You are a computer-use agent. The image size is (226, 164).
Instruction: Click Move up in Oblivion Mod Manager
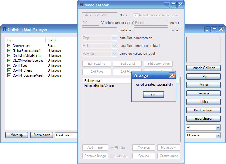pyautogui.click(x=17, y=135)
